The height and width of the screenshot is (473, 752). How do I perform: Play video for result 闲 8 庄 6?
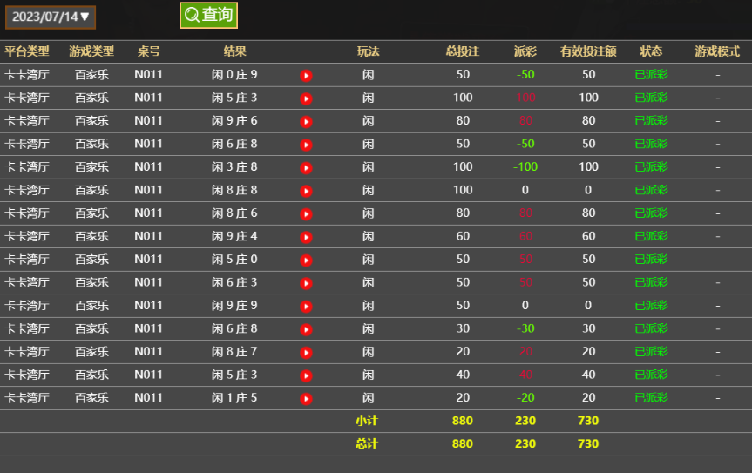click(x=306, y=213)
